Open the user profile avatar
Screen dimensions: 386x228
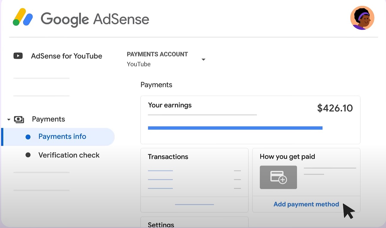point(362,18)
